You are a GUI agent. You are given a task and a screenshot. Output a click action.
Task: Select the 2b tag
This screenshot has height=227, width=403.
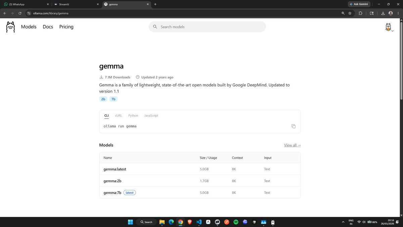tap(103, 99)
